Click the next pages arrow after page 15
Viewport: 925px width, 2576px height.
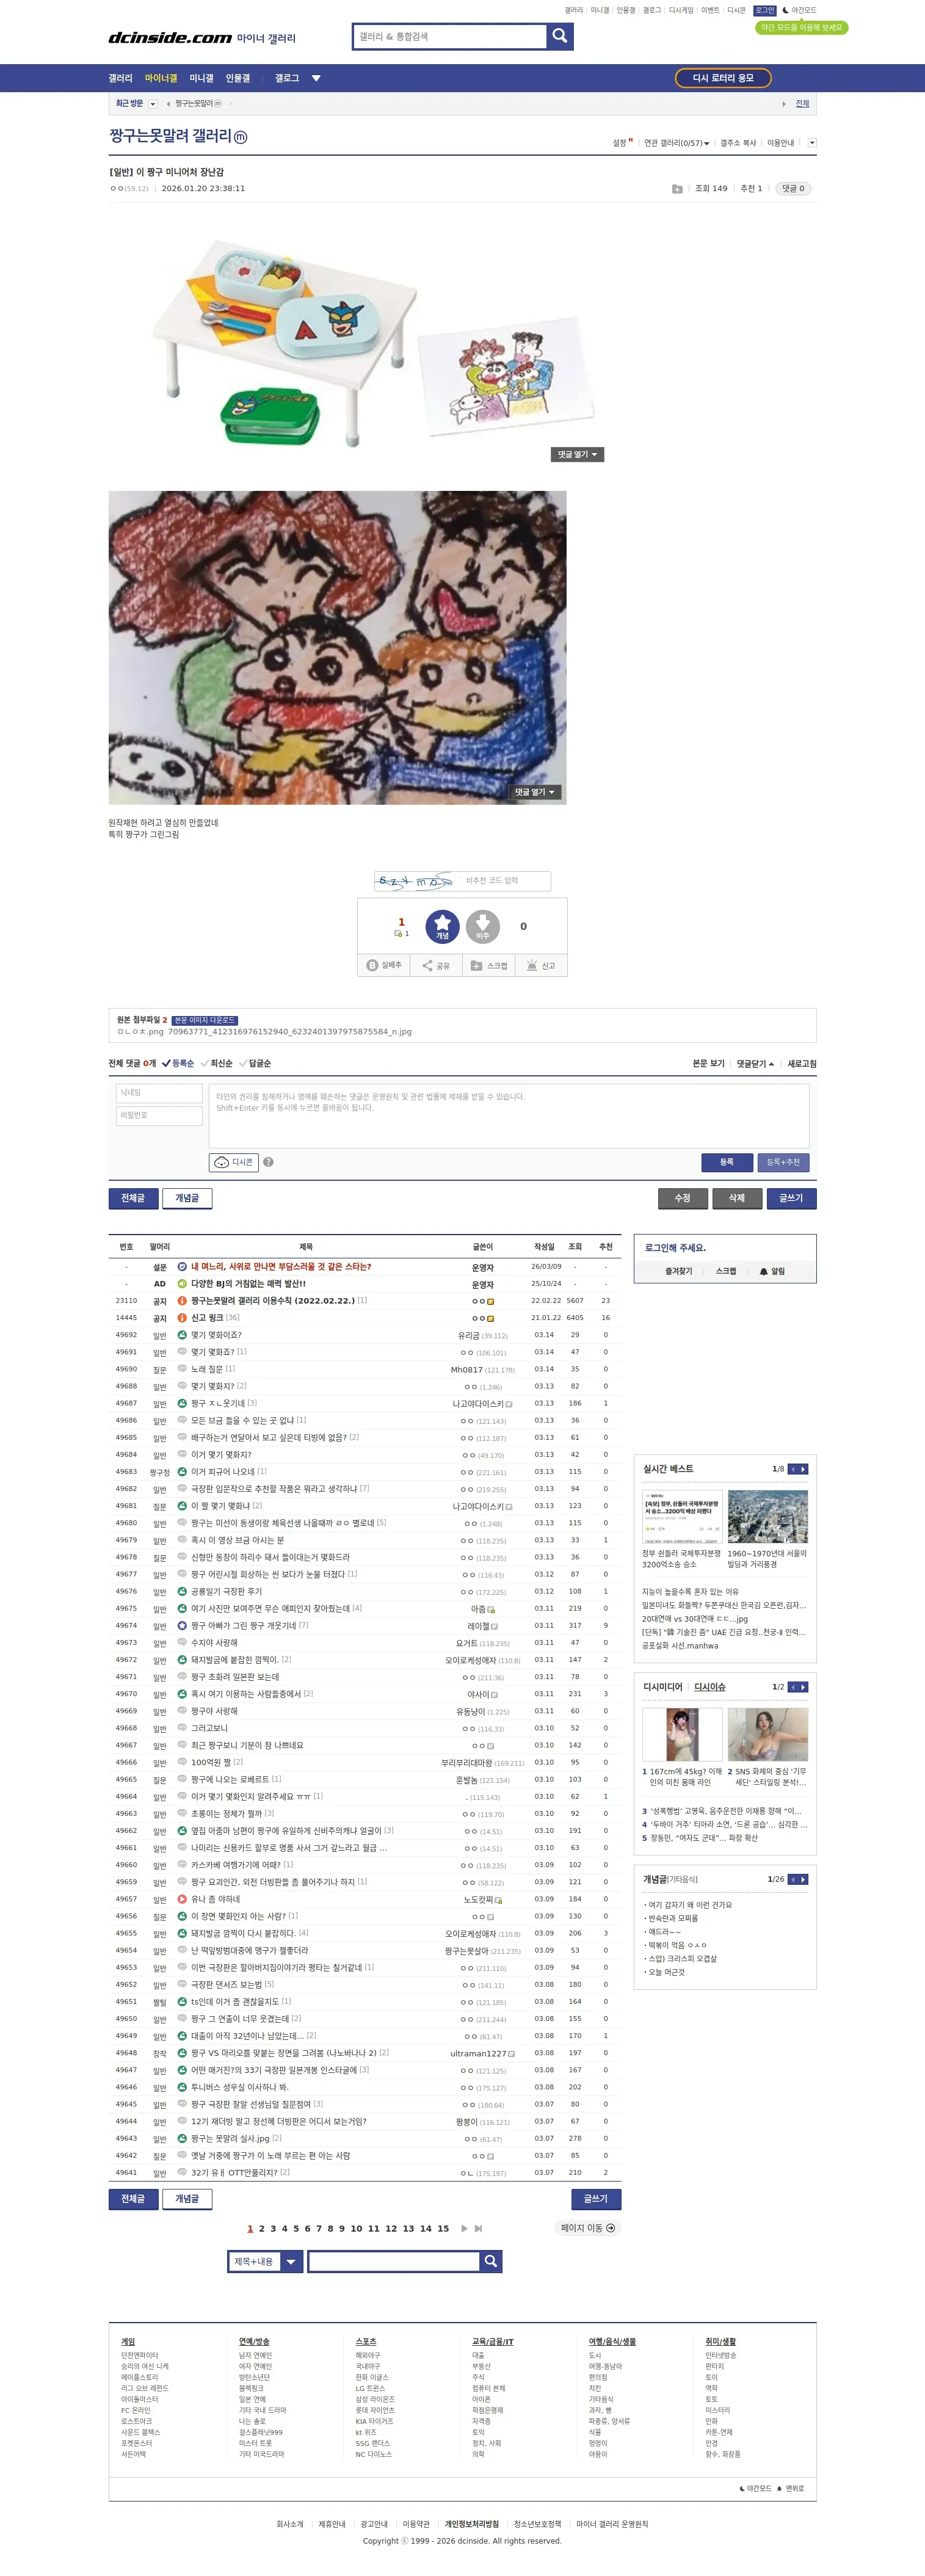click(x=464, y=2228)
